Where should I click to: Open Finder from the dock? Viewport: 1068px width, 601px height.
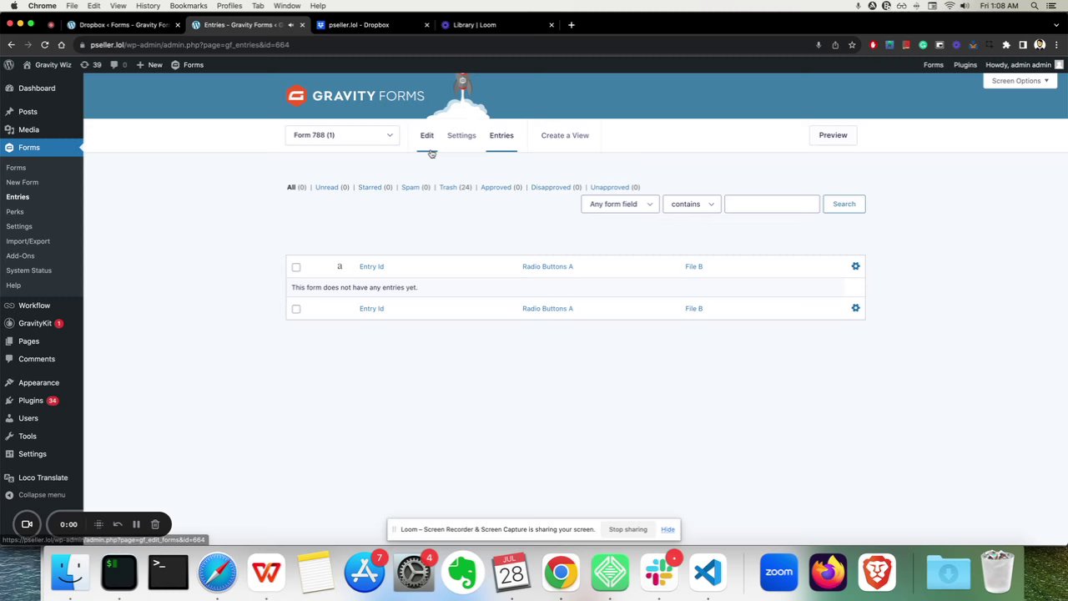[x=70, y=572]
